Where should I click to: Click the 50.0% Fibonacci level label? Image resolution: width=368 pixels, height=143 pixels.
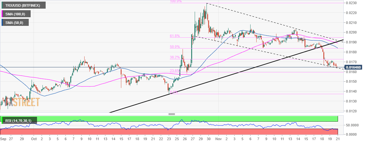pos(175,47)
